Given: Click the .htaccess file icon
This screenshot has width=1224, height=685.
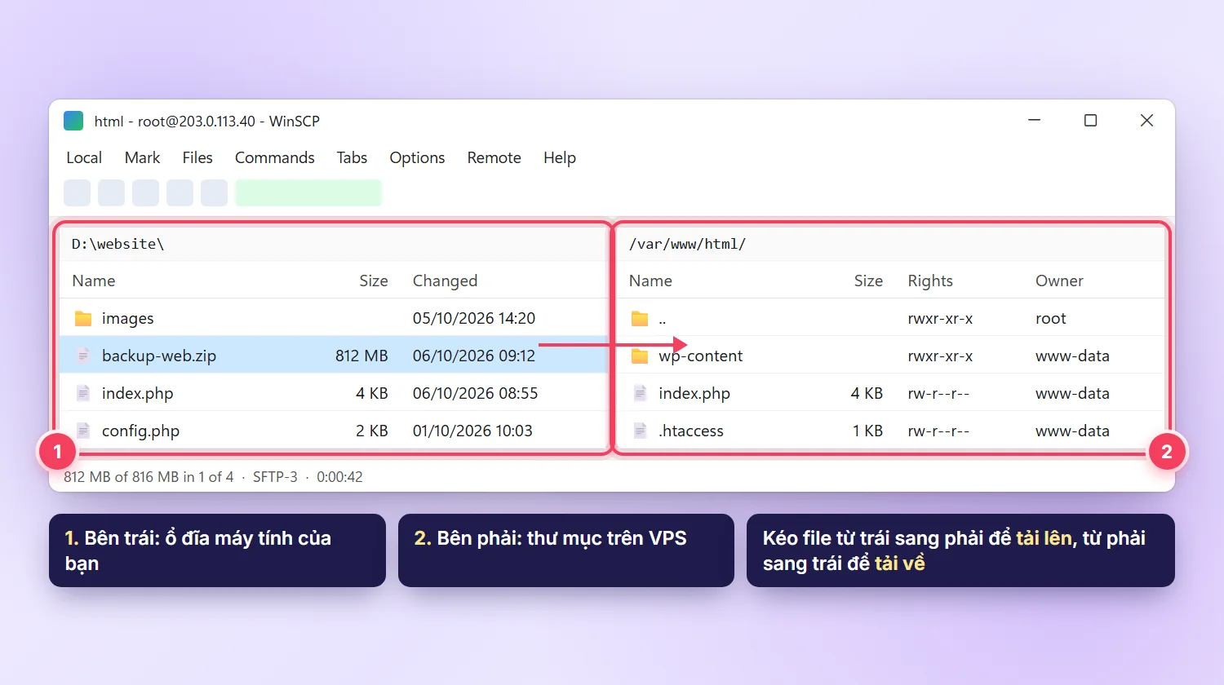Looking at the screenshot, I should 640,431.
